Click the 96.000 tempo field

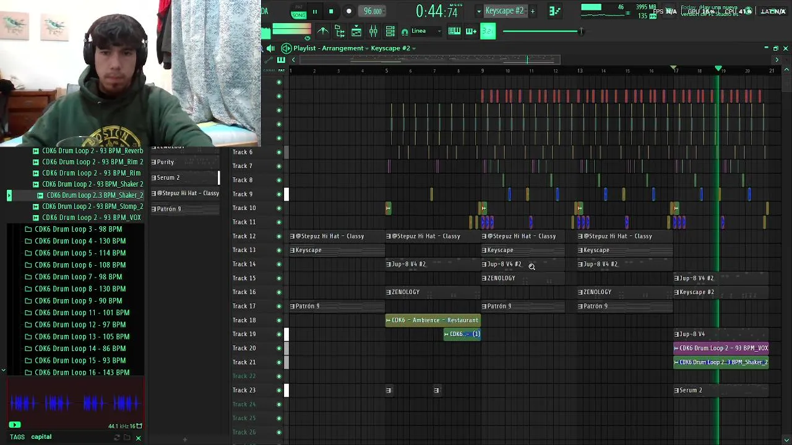tap(372, 11)
